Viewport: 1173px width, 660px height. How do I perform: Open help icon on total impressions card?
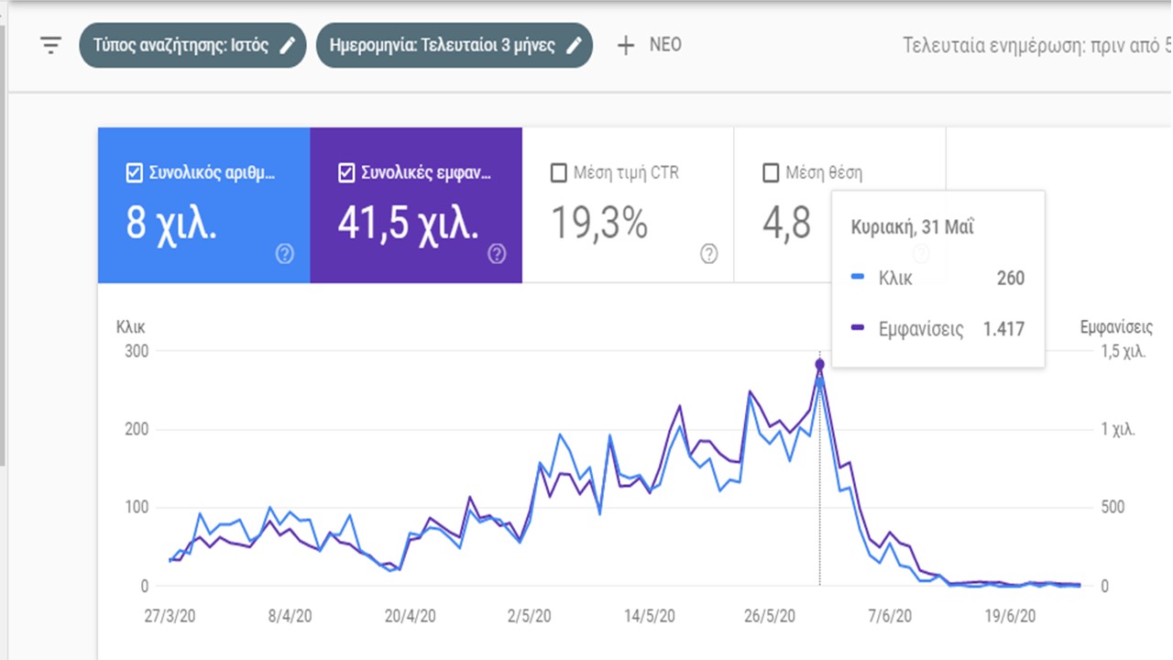[x=497, y=254]
